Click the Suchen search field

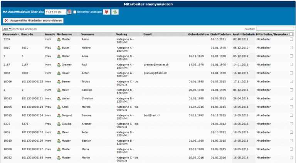(x=275, y=29)
